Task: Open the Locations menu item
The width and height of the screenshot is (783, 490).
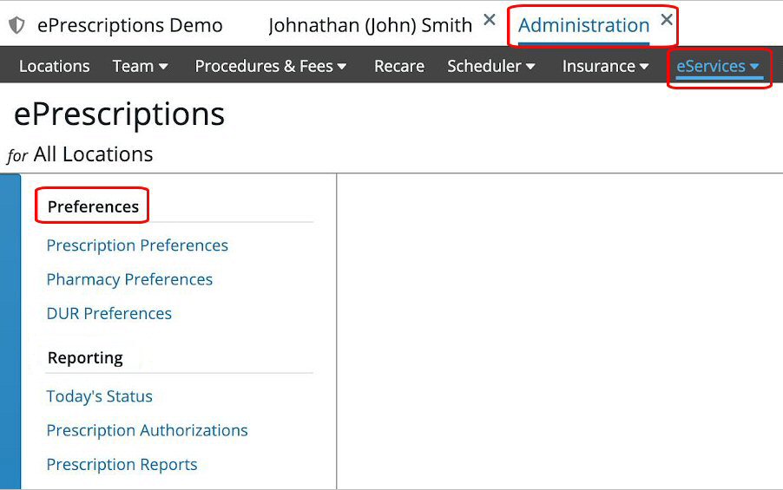Action: (x=54, y=66)
